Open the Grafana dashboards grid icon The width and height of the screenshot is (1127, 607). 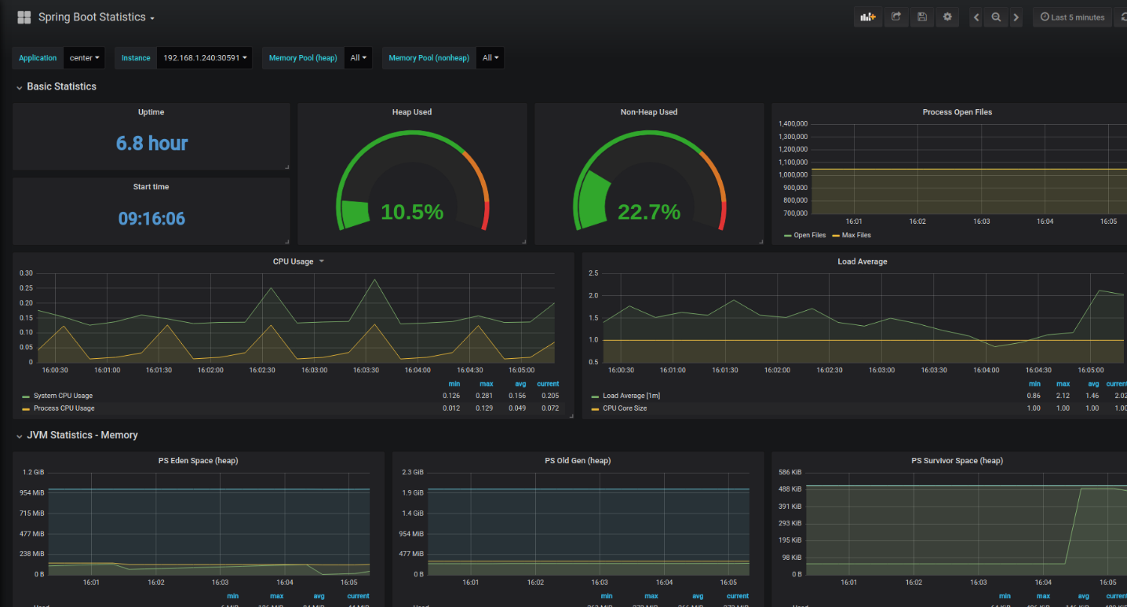click(x=24, y=17)
